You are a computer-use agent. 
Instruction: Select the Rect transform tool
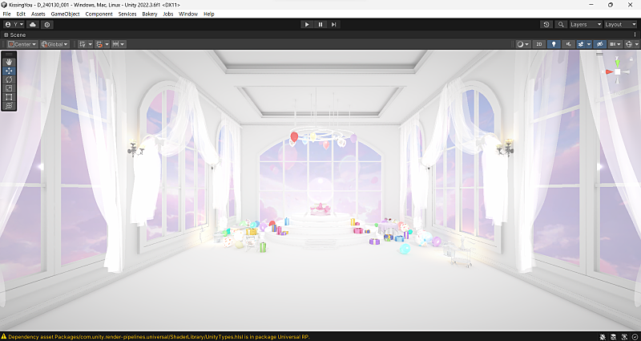click(9, 97)
